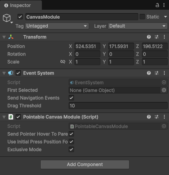Pick object for First Selected field
This screenshot has width=169, height=175.
pyautogui.click(x=164, y=90)
